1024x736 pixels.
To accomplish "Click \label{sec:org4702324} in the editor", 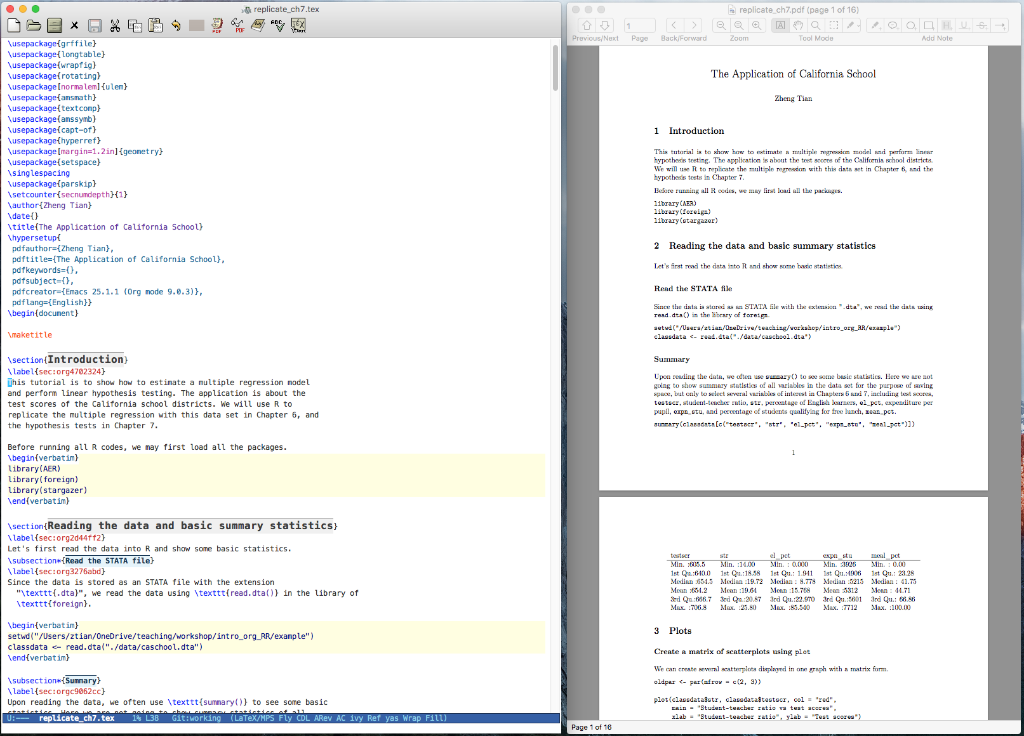I will 57,372.
